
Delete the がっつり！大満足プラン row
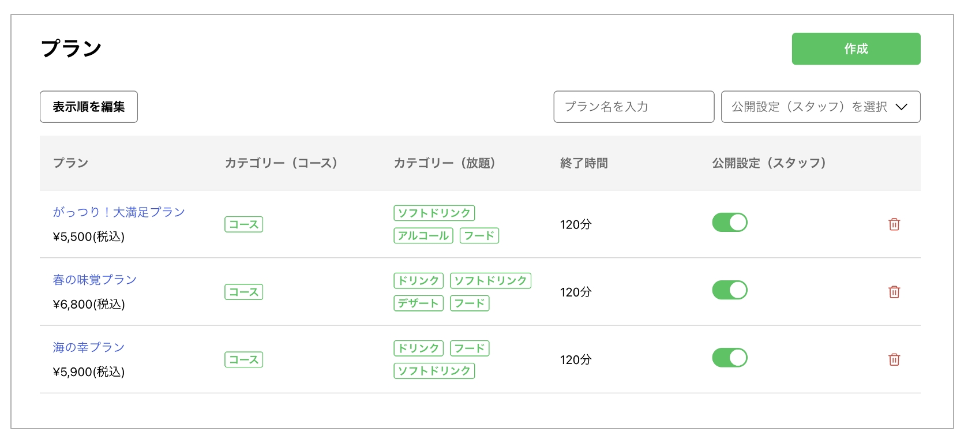pyautogui.click(x=894, y=224)
